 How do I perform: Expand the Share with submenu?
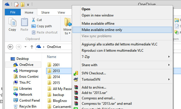(122, 65)
